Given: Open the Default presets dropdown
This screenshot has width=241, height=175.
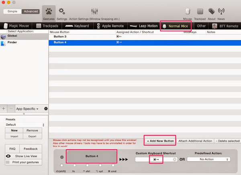Looking at the screenshot, I should (25, 125).
